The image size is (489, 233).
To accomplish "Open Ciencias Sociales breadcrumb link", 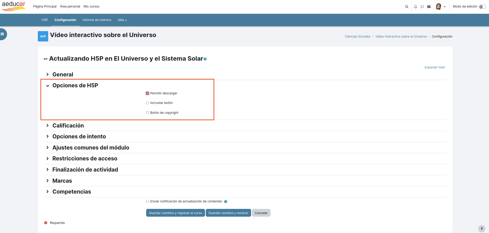I will (357, 37).
